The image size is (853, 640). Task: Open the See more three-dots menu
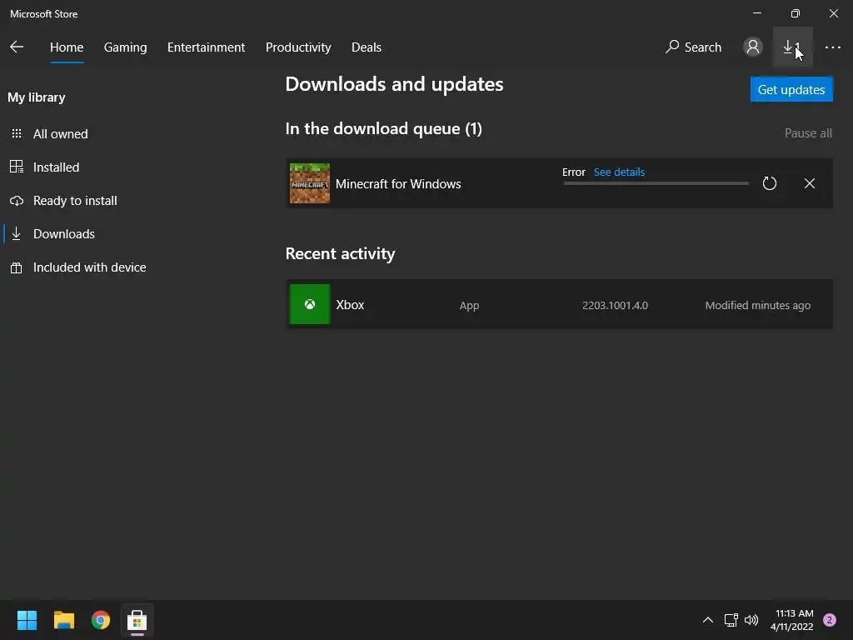click(832, 47)
